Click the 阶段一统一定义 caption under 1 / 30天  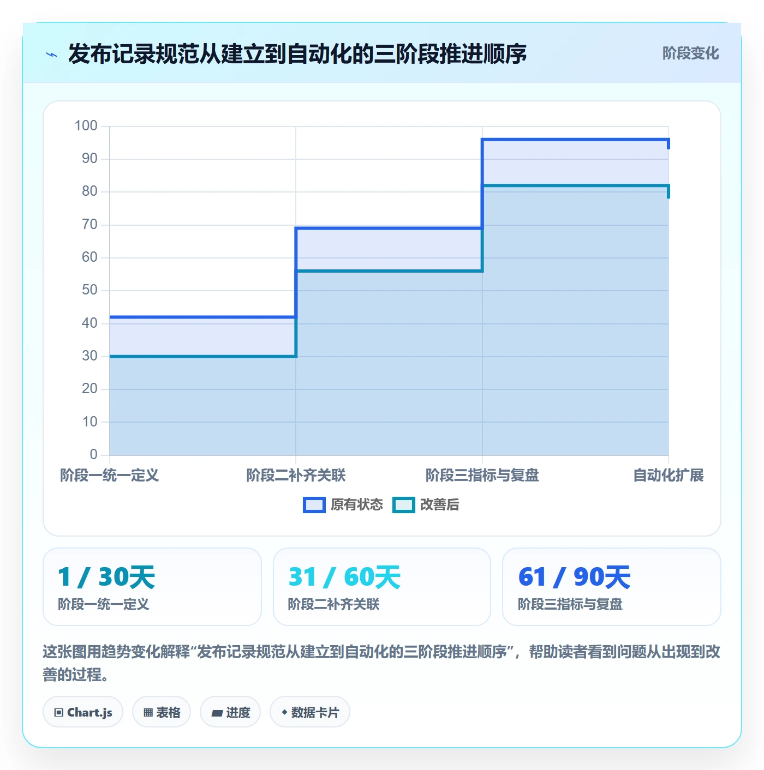(104, 604)
